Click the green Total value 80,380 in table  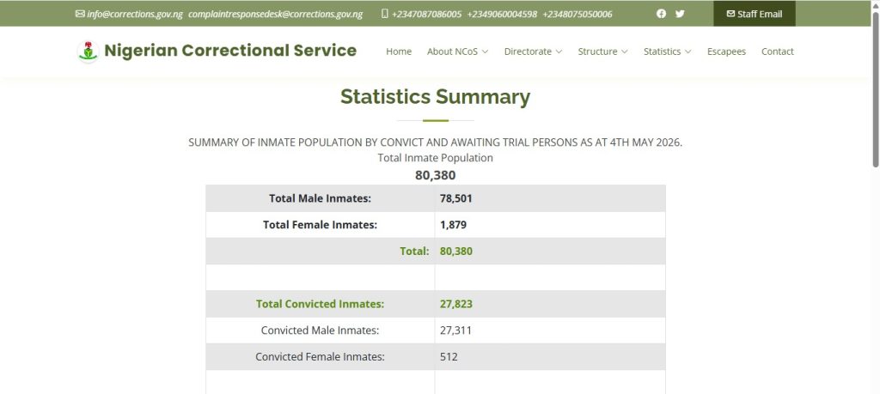click(455, 252)
